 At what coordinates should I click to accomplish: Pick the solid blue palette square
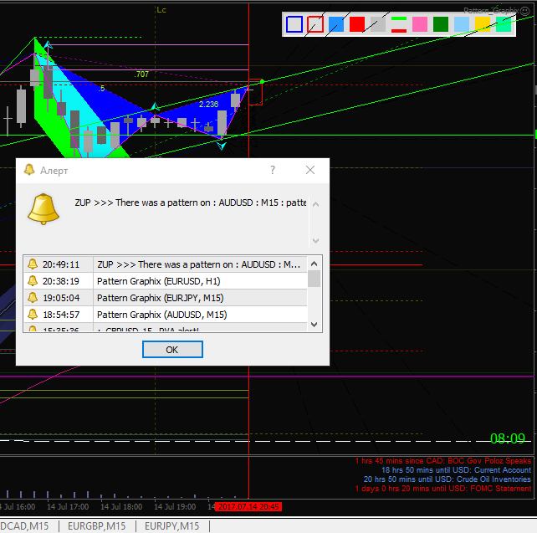(336, 24)
